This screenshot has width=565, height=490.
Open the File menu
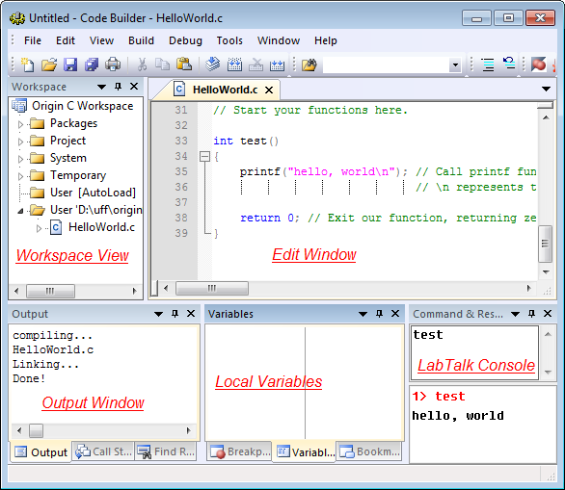tap(33, 40)
